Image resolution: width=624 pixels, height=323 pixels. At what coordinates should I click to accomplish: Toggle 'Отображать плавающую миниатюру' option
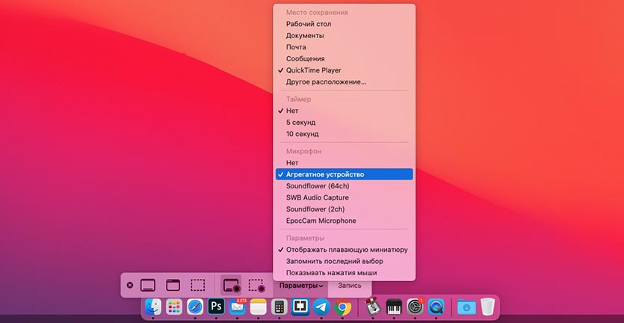(346, 250)
